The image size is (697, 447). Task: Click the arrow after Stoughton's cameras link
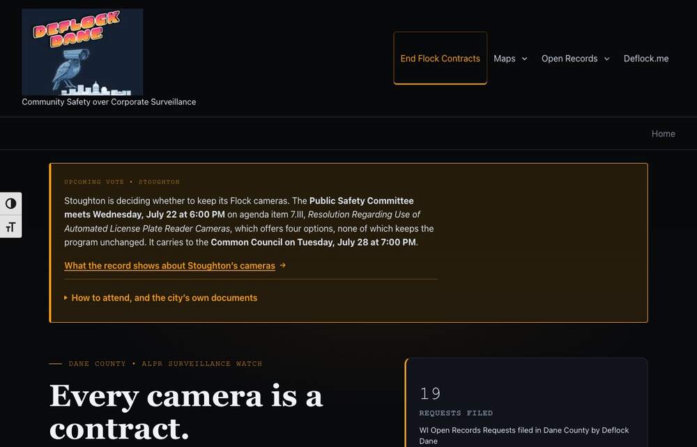point(283,265)
